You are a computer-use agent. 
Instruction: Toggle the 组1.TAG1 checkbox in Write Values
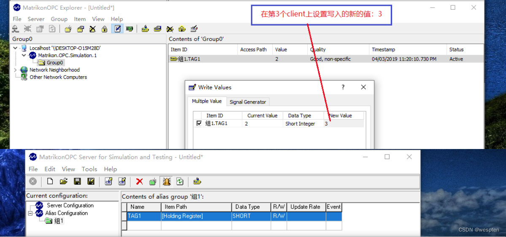(199, 123)
